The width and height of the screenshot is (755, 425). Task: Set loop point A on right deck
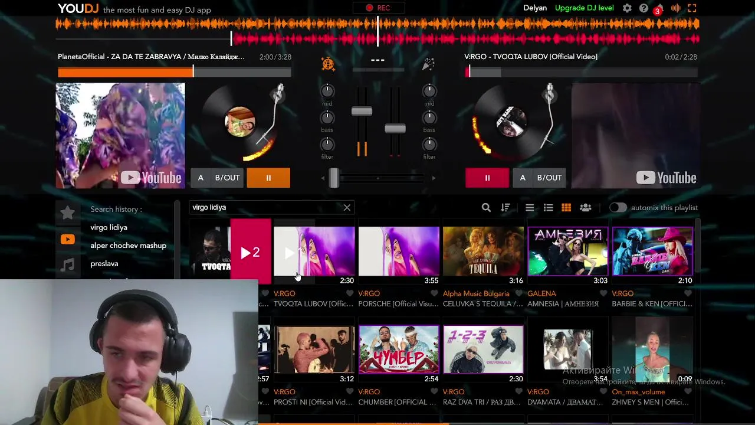(523, 178)
